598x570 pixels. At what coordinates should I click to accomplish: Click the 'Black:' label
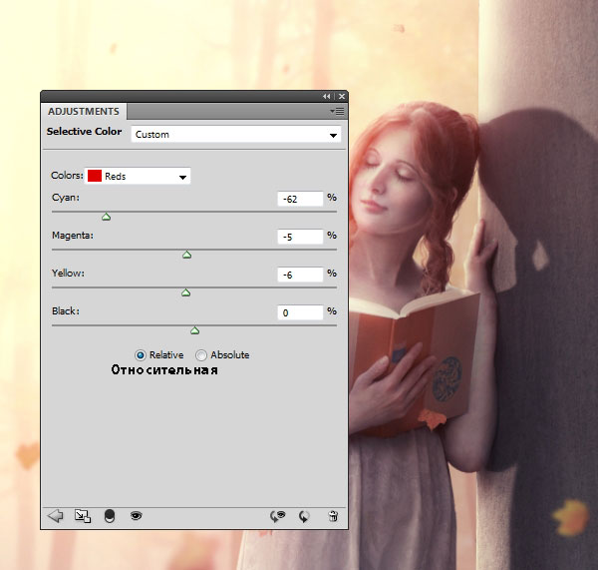click(66, 311)
